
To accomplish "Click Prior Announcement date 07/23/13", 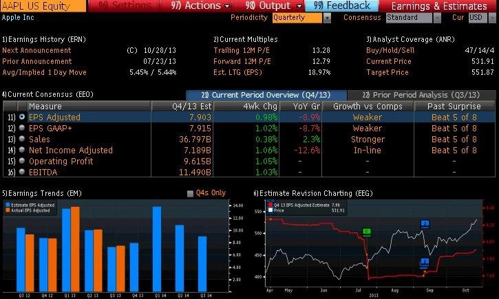I will [160, 61].
